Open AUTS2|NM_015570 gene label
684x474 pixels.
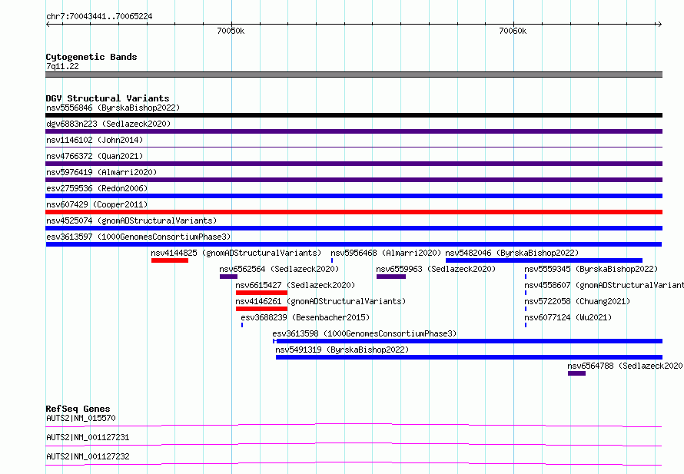pyautogui.click(x=81, y=418)
